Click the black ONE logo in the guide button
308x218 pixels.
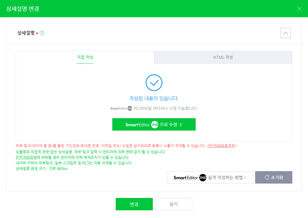pos(202,178)
